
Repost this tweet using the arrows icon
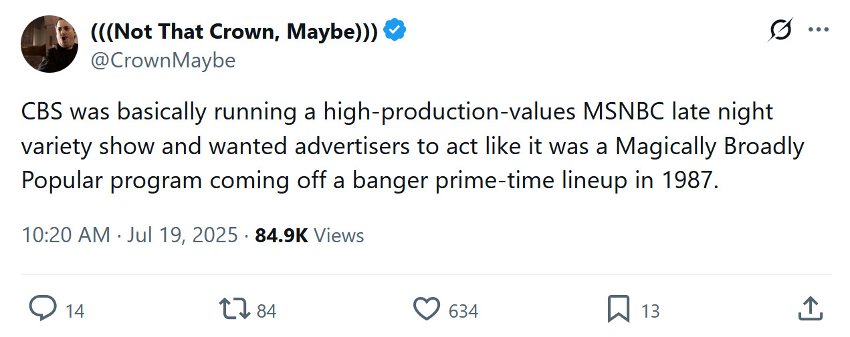coord(235,308)
